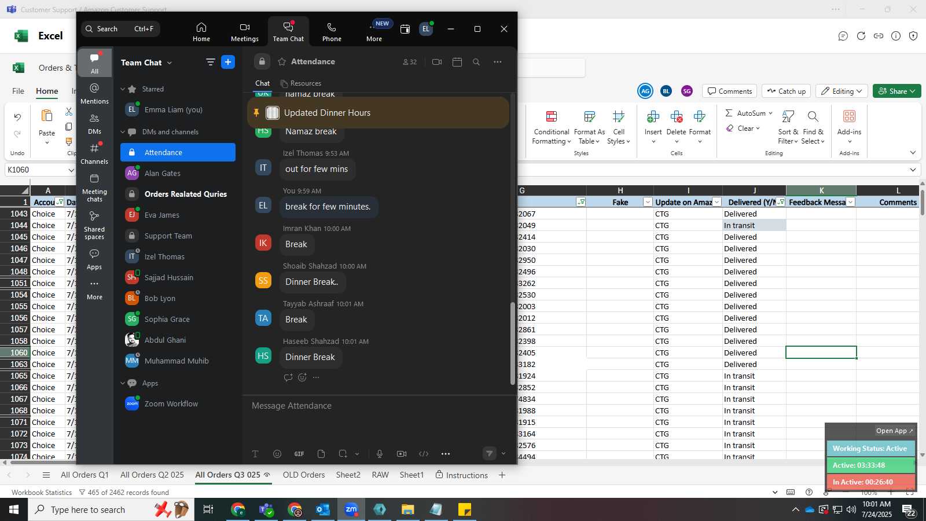Open the channel calendar icon in the Attendance header
The image size is (926, 521).
click(x=457, y=62)
